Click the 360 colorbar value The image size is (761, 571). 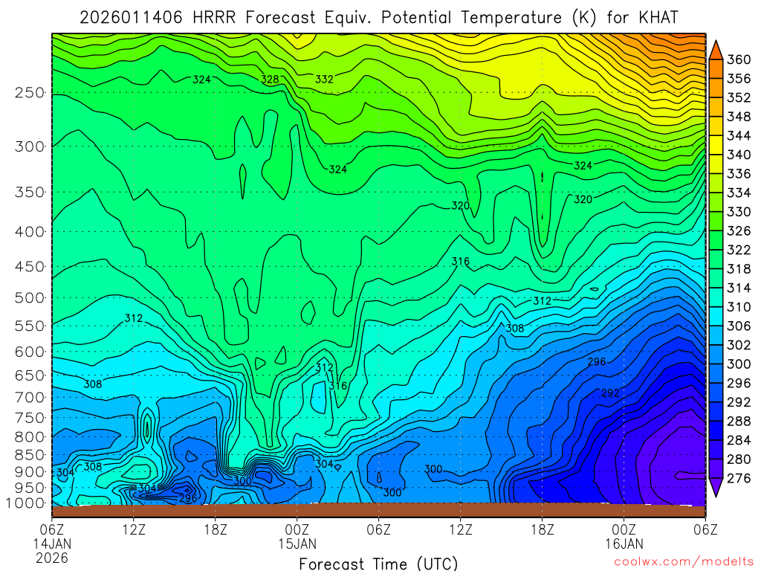click(x=738, y=59)
